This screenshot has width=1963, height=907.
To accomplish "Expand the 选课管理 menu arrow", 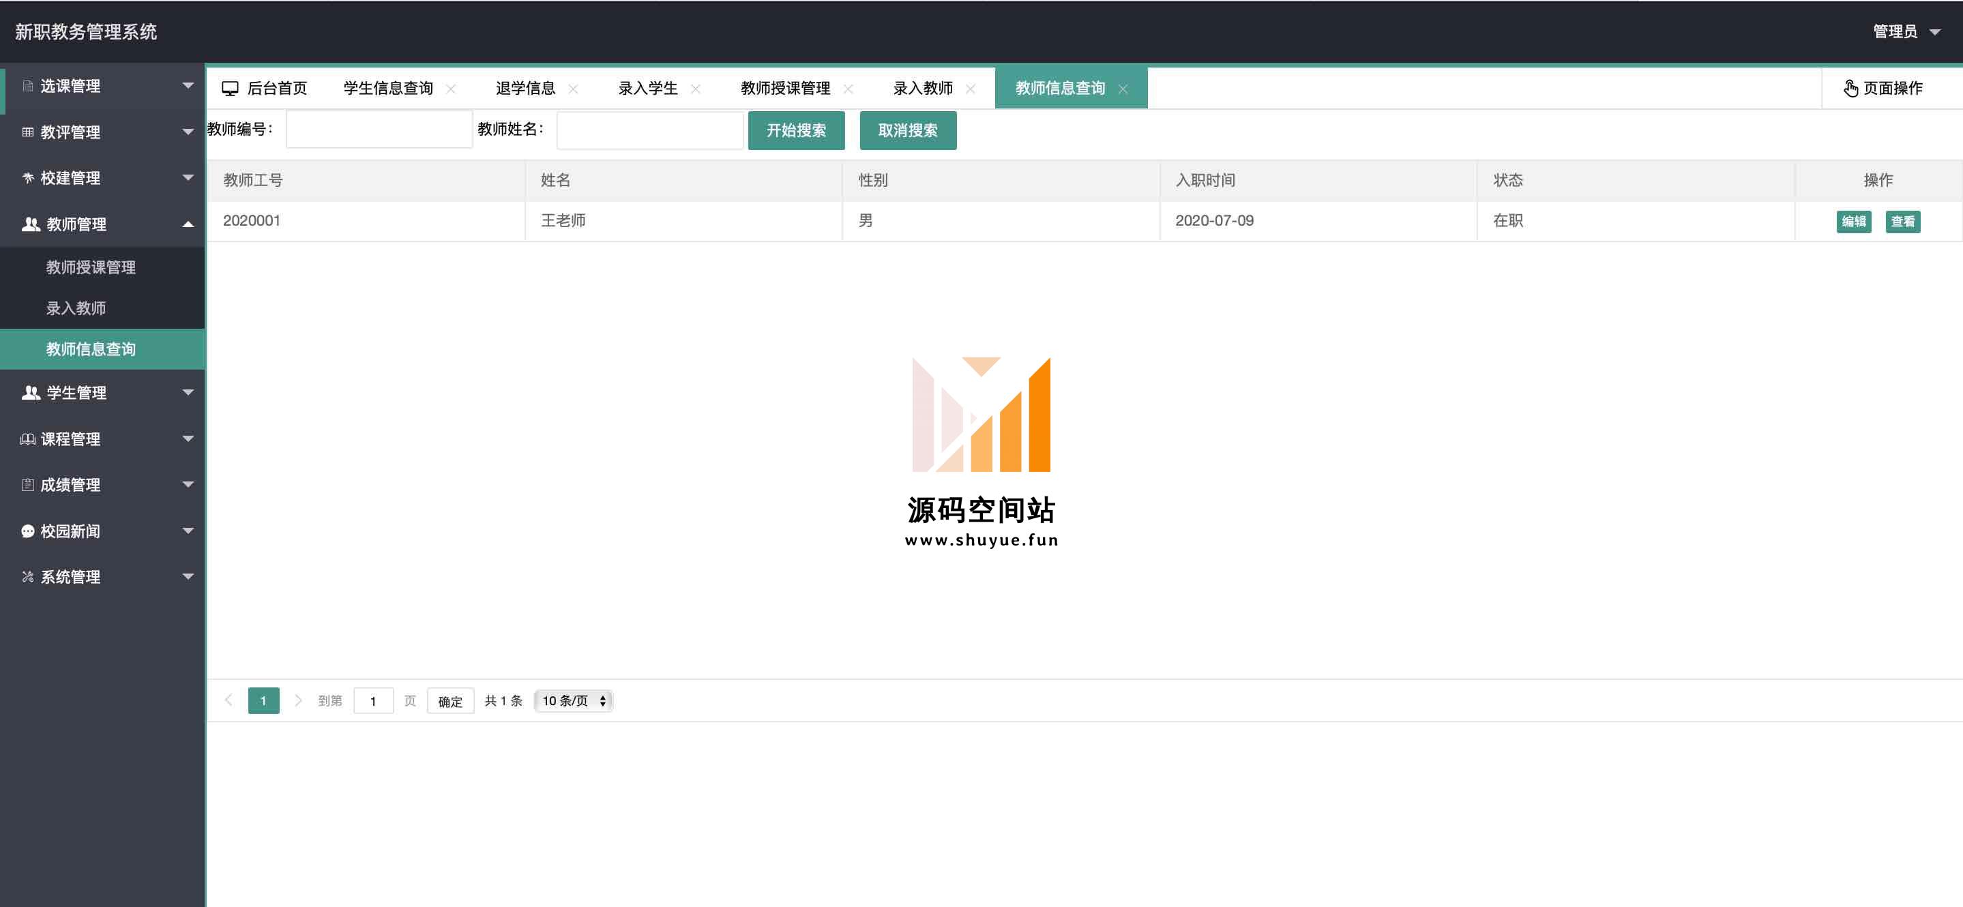I will tap(188, 86).
